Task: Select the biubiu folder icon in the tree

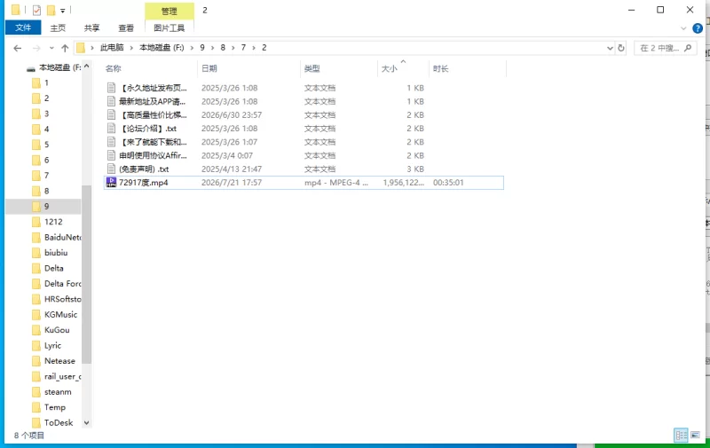Action: coord(36,253)
